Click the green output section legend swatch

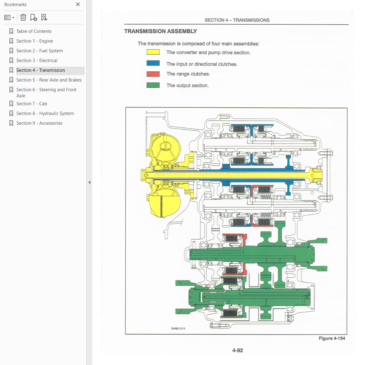tap(153, 85)
